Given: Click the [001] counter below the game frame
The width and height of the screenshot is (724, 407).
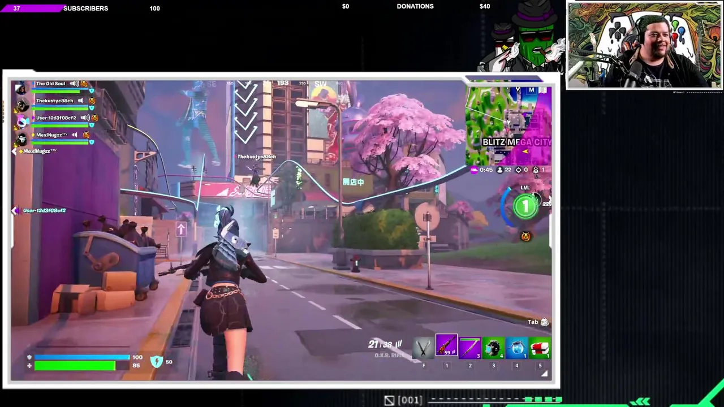Looking at the screenshot, I should (x=410, y=400).
